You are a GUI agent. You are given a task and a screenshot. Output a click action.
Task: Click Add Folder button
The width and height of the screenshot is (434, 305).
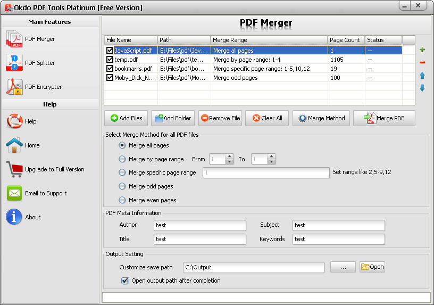[x=173, y=118]
